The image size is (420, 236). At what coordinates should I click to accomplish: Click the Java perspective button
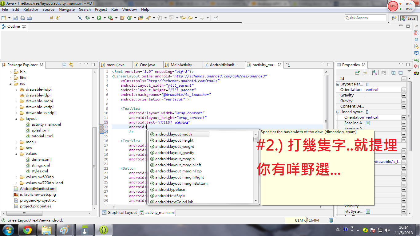point(409,18)
